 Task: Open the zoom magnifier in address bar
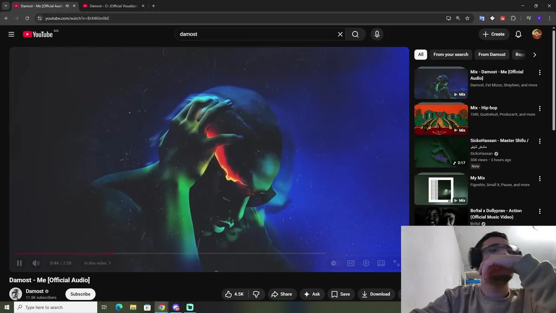[458, 18]
